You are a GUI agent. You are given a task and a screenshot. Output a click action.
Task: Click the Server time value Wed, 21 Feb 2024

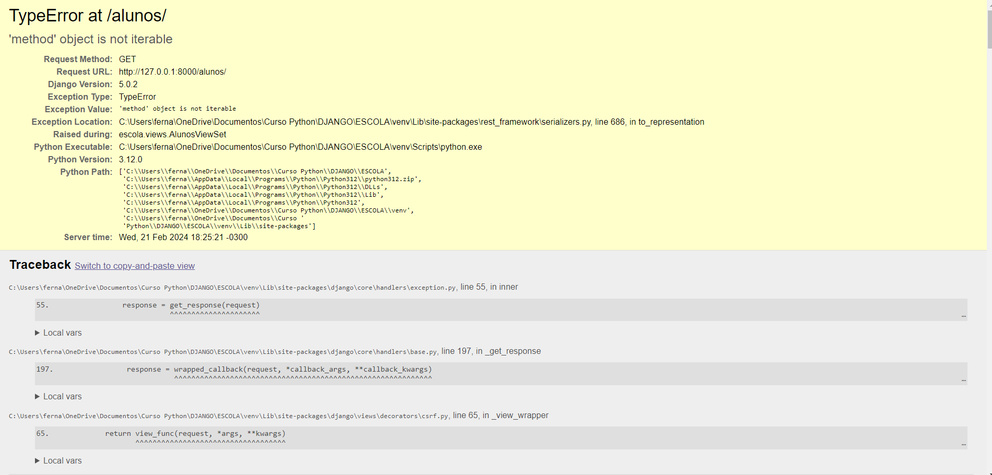[183, 238]
